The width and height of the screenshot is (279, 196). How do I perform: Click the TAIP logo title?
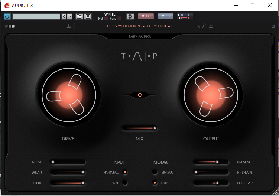pos(139,56)
